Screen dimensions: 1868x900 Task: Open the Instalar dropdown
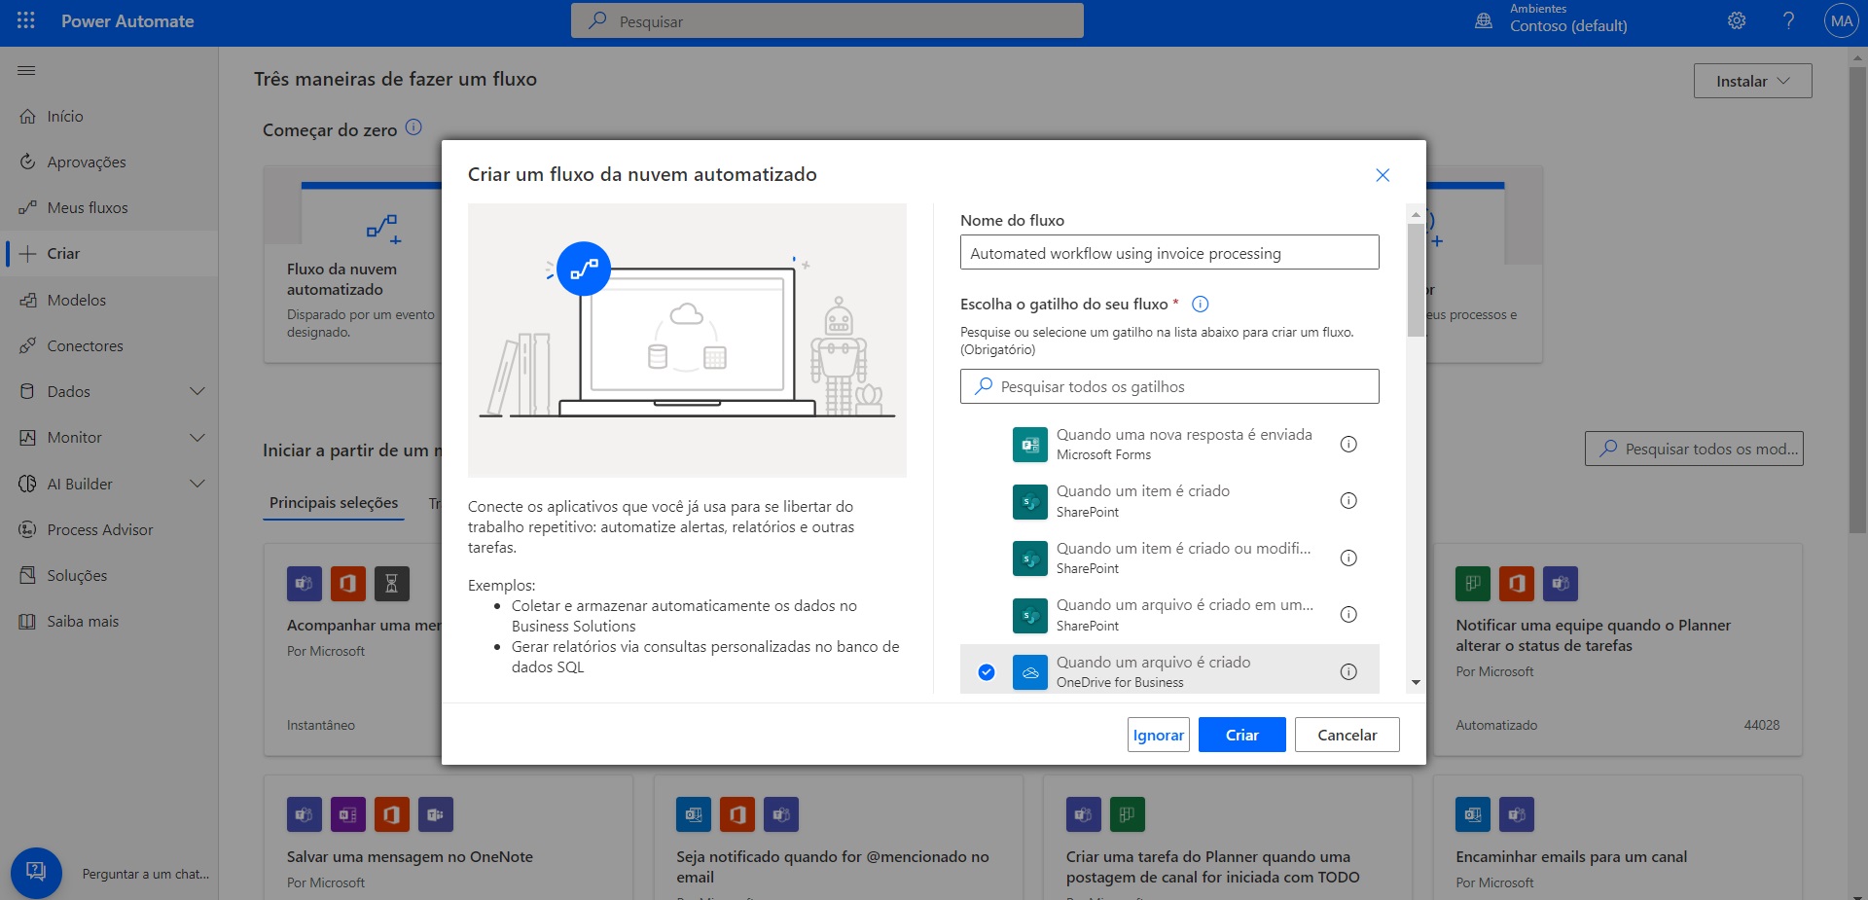tap(1752, 81)
